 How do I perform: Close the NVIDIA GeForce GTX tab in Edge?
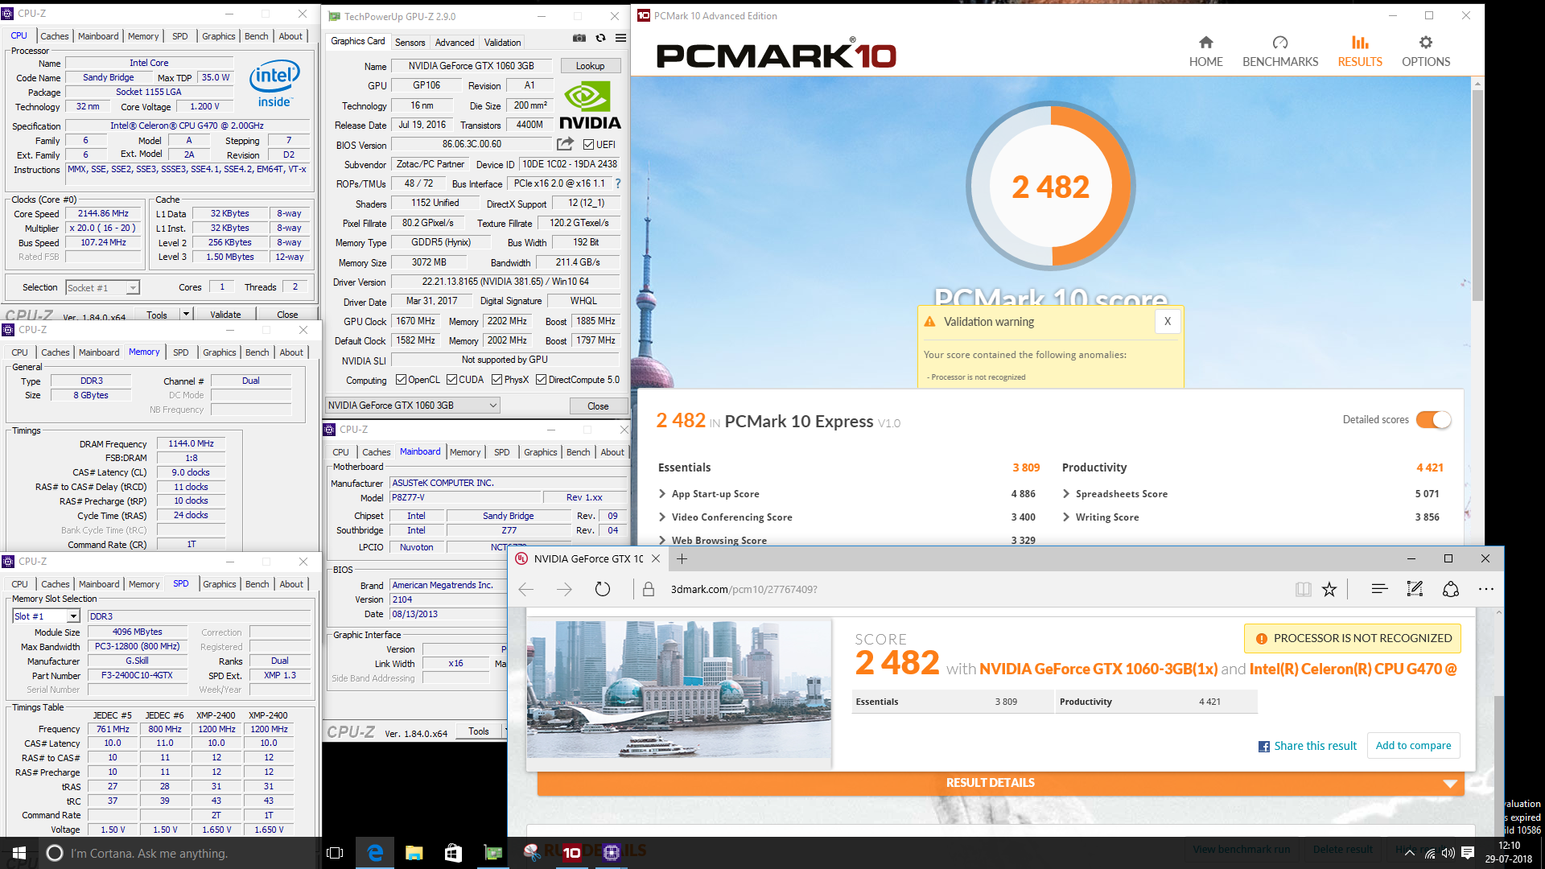tap(656, 558)
